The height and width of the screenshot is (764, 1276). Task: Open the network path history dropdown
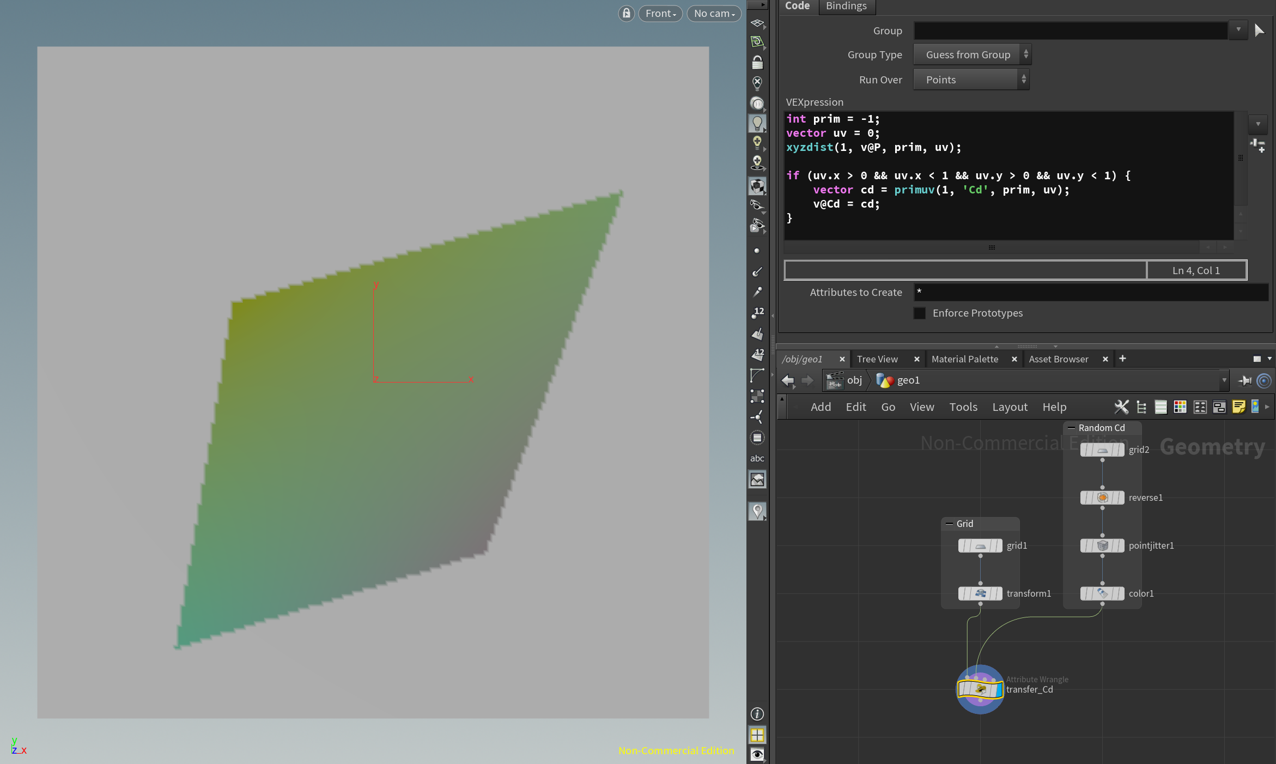[1224, 380]
